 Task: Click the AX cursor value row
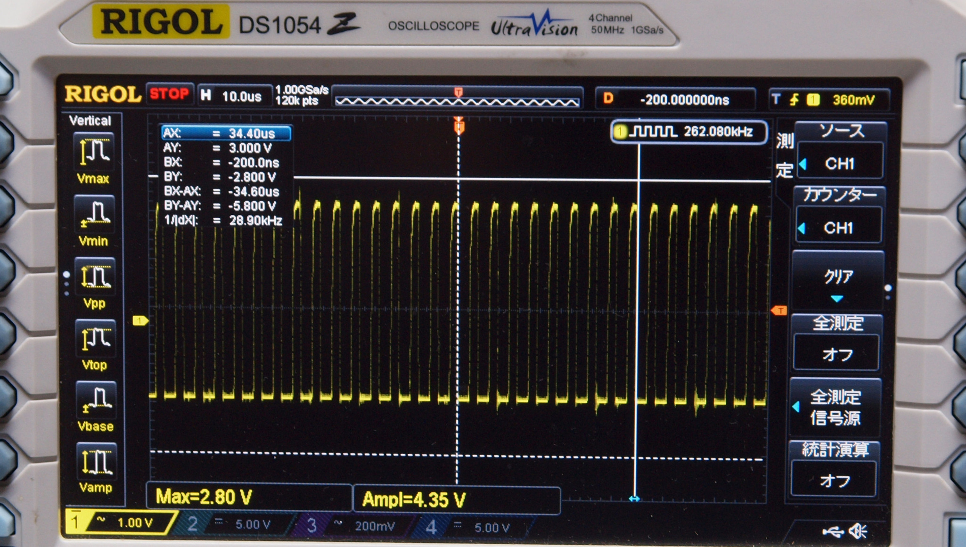226,133
